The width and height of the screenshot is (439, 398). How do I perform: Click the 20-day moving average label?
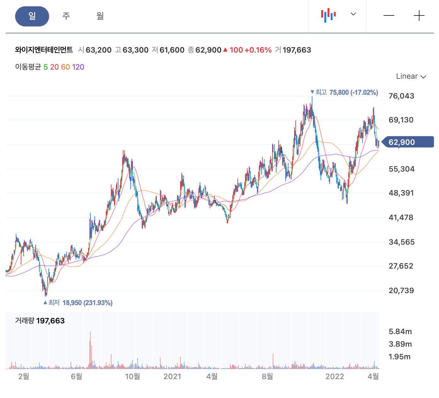54,67
